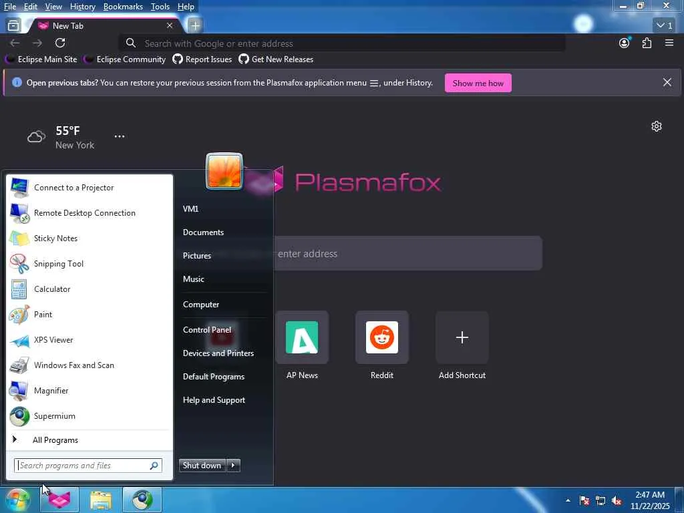Open Sticky Notes from Start menu

click(90, 238)
